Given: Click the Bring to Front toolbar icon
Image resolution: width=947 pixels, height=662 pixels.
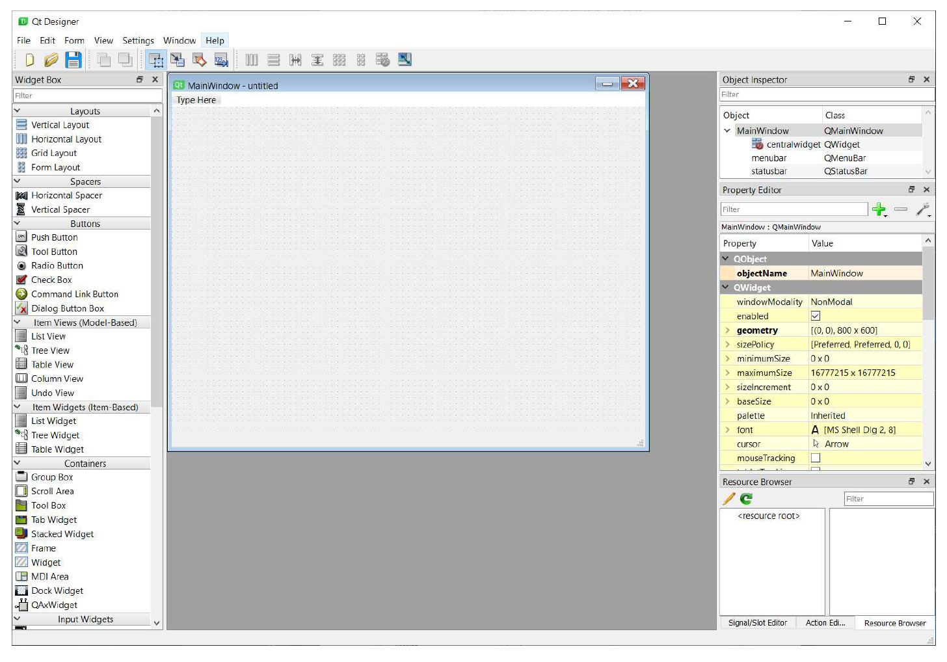Looking at the screenshot, I should 125,60.
